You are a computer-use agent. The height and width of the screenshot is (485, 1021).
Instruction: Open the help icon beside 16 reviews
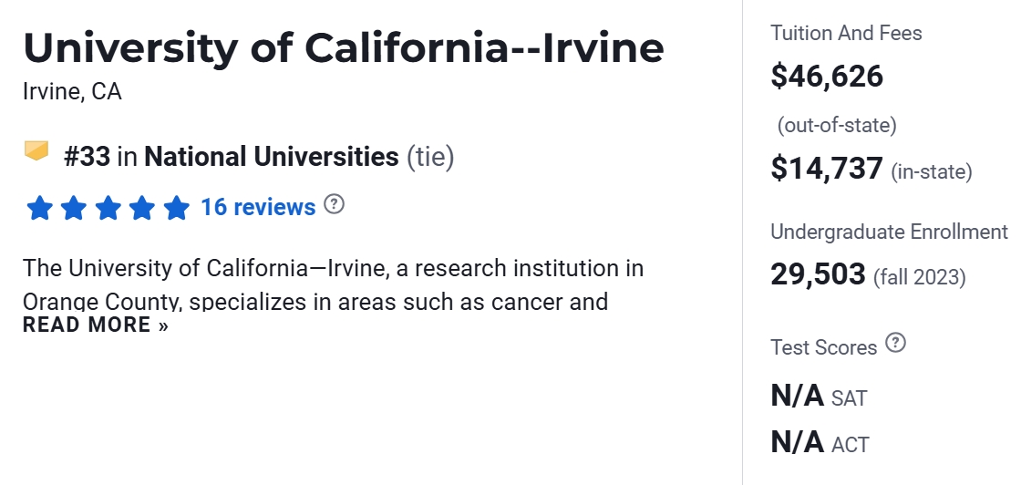335,204
